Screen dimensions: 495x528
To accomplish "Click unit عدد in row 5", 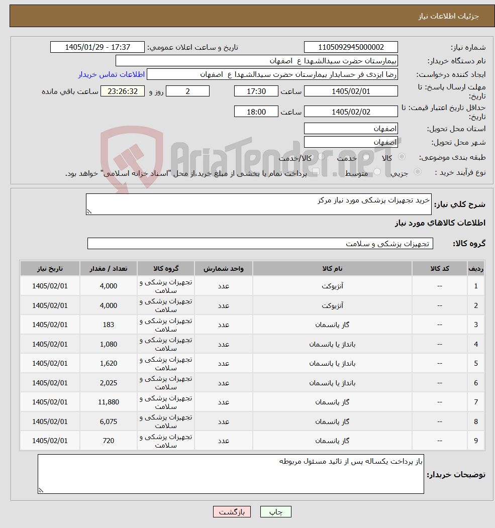I will coord(223,363).
